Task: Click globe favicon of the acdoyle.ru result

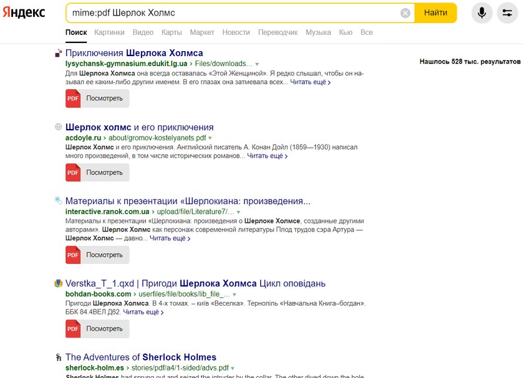Action: pyautogui.click(x=59, y=127)
